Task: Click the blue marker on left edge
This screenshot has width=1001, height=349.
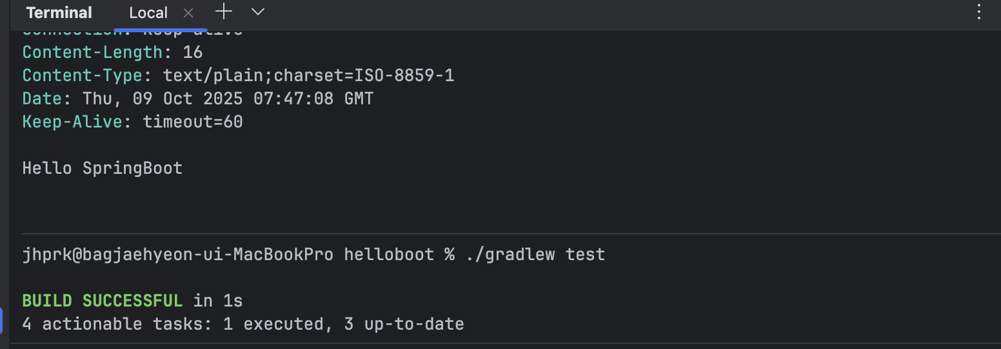Action: [x=1, y=321]
